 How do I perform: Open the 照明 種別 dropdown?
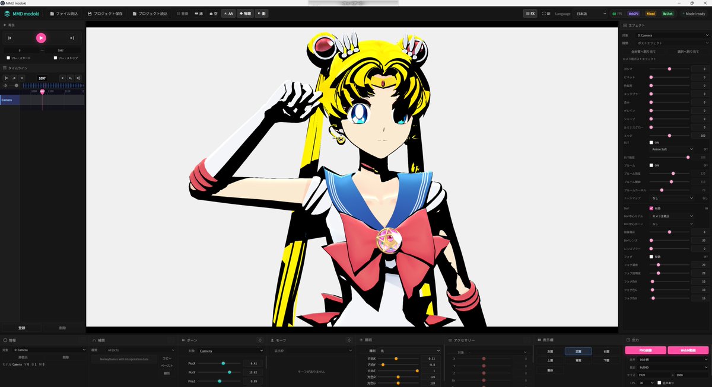point(411,351)
